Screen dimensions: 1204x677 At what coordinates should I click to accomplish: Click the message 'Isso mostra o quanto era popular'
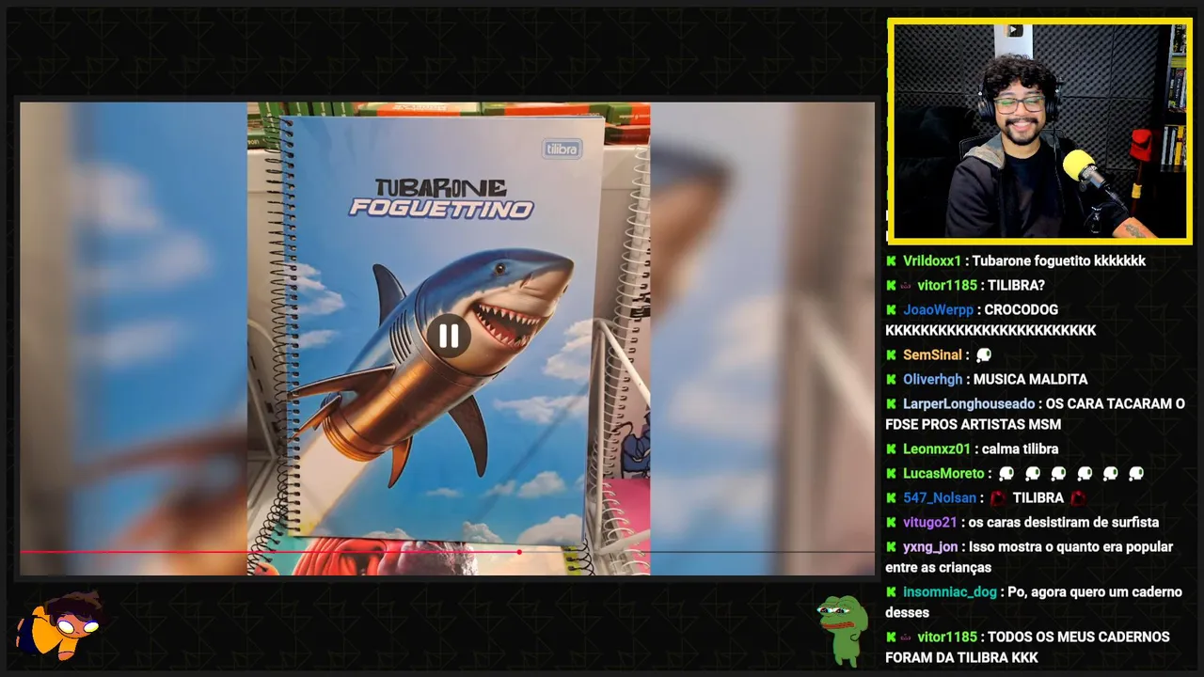[x=1029, y=558]
